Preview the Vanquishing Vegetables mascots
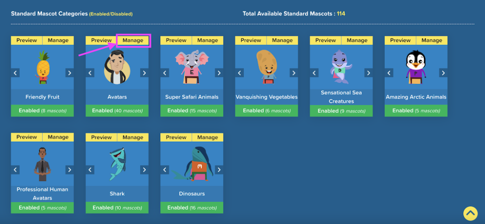485x224 pixels. [x=251, y=41]
